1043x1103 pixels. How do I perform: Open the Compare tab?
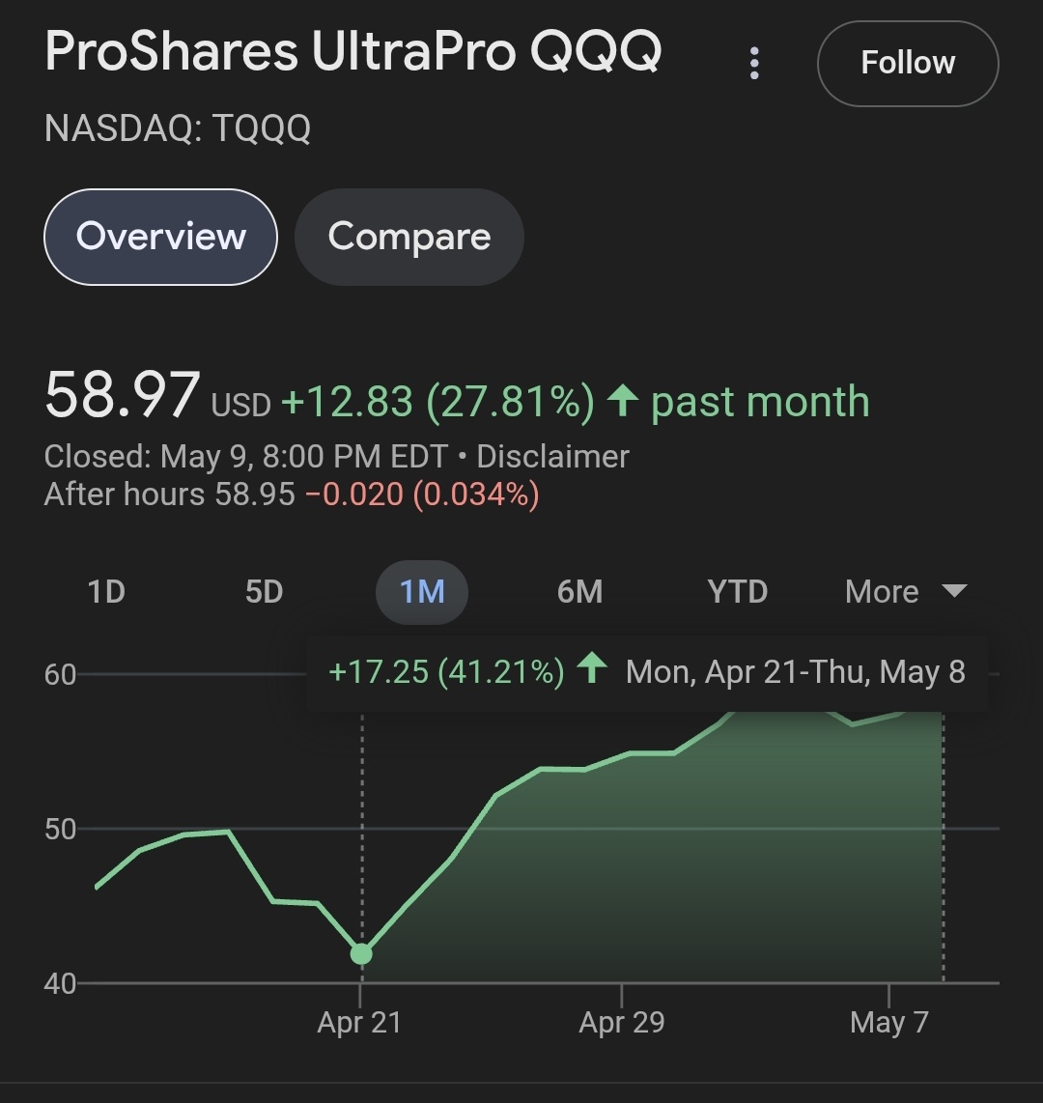tap(409, 237)
